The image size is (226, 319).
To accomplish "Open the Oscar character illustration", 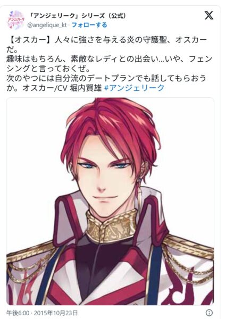I will (110, 201).
